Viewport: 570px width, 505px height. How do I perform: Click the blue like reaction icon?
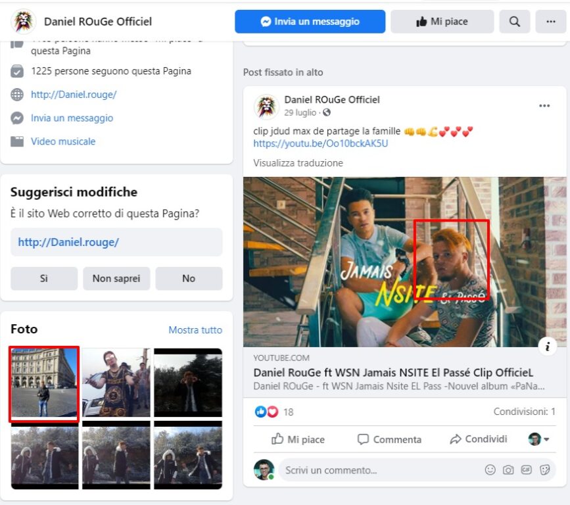(260, 412)
